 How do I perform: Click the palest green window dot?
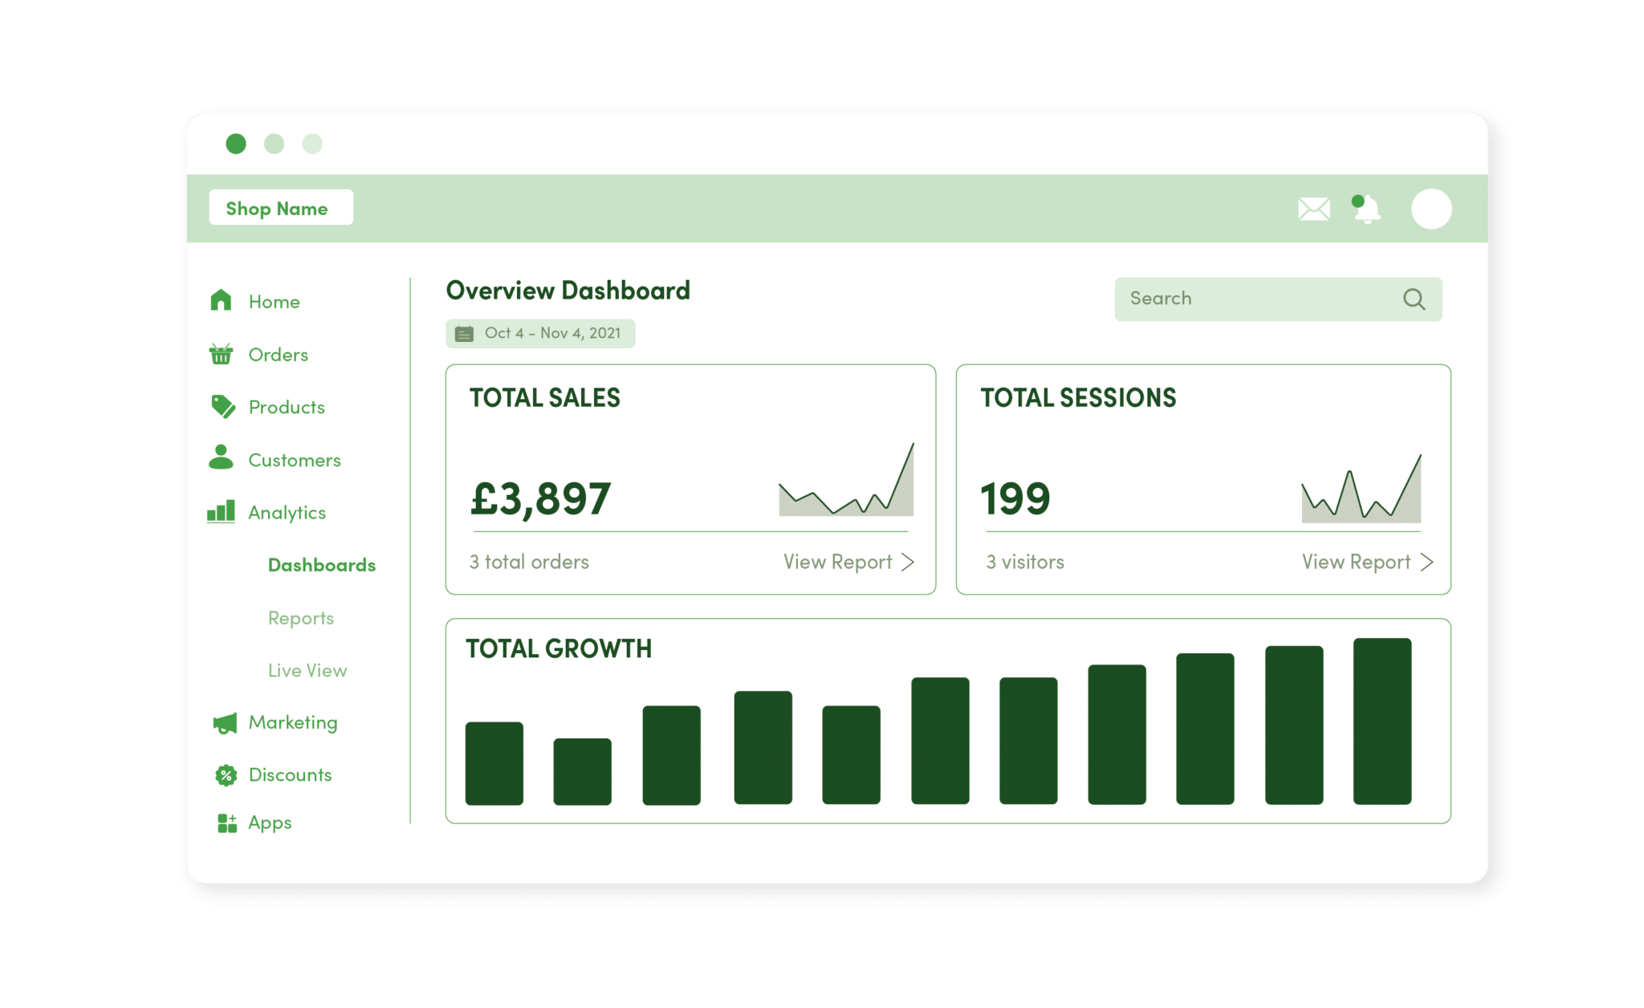(x=312, y=144)
